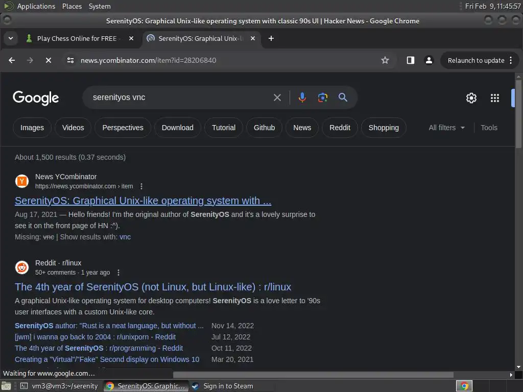The height and width of the screenshot is (392, 523).
Task: Open the search Tools options
Action: pyautogui.click(x=489, y=128)
